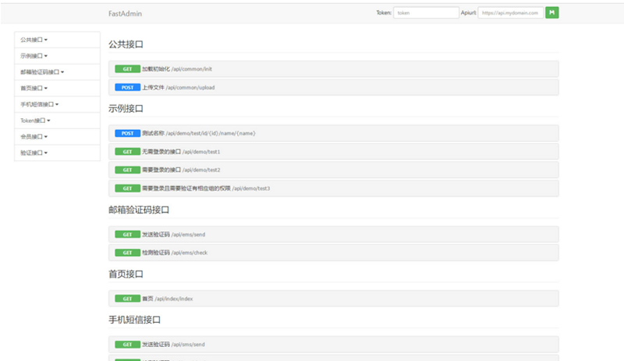
Task: Click the POST badge for 测试名称 endpoint
Action: coord(127,133)
